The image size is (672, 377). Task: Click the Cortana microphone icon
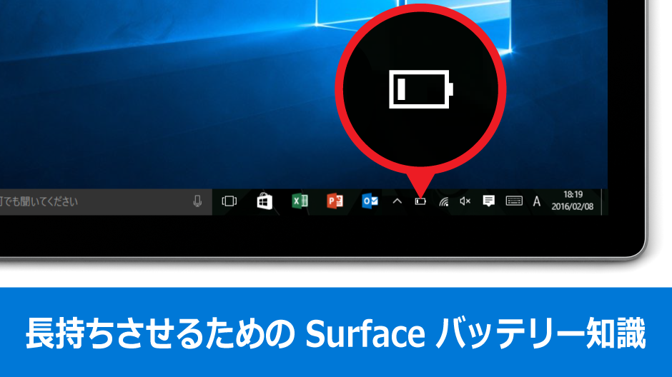point(197,201)
